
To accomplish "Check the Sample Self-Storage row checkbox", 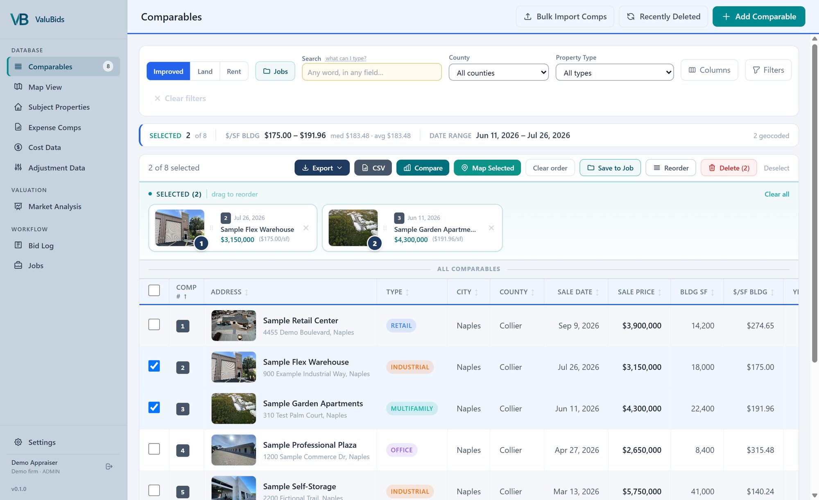I will (x=154, y=490).
